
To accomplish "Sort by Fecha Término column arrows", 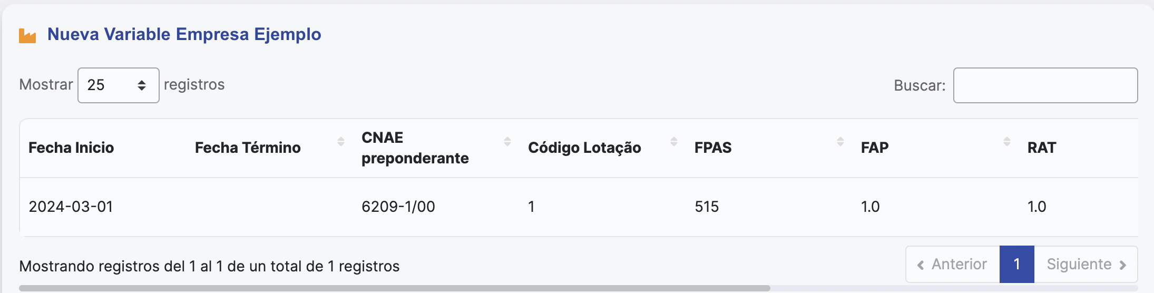I will [x=341, y=141].
